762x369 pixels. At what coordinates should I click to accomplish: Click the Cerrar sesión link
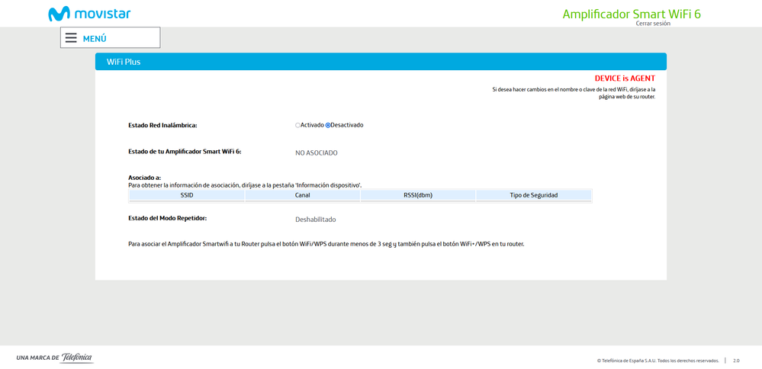[652, 24]
